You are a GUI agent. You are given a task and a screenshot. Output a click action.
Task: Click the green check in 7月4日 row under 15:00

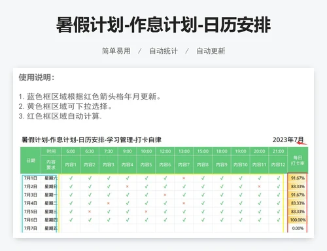[x=203, y=203]
